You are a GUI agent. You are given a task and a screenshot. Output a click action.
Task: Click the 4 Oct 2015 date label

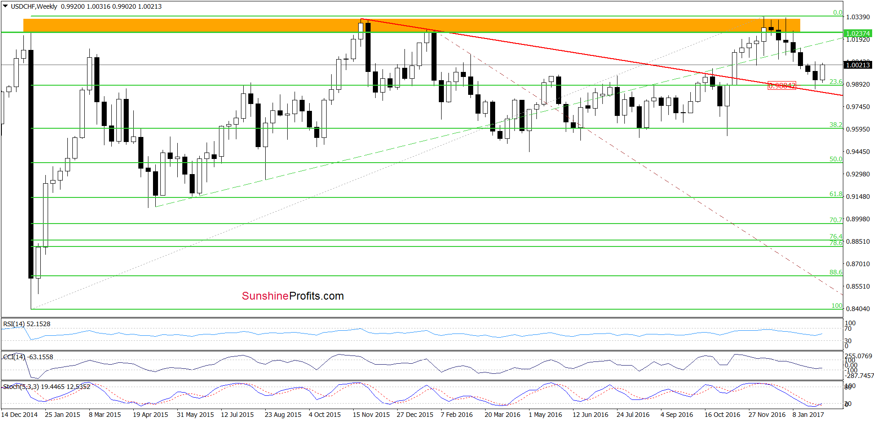click(325, 415)
